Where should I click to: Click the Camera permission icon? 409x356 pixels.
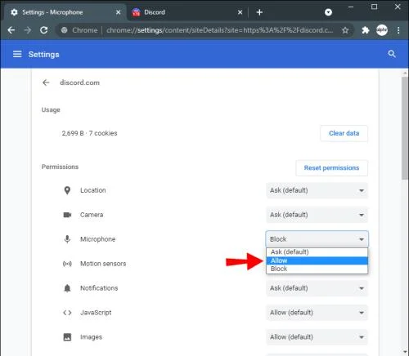pos(67,215)
